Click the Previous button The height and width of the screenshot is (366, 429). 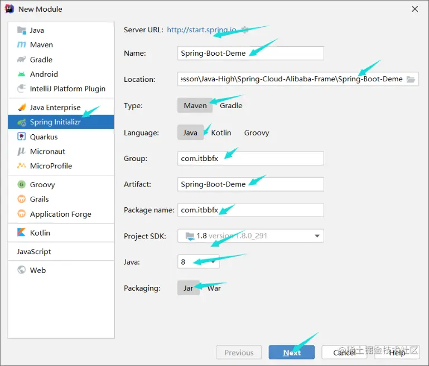point(239,352)
